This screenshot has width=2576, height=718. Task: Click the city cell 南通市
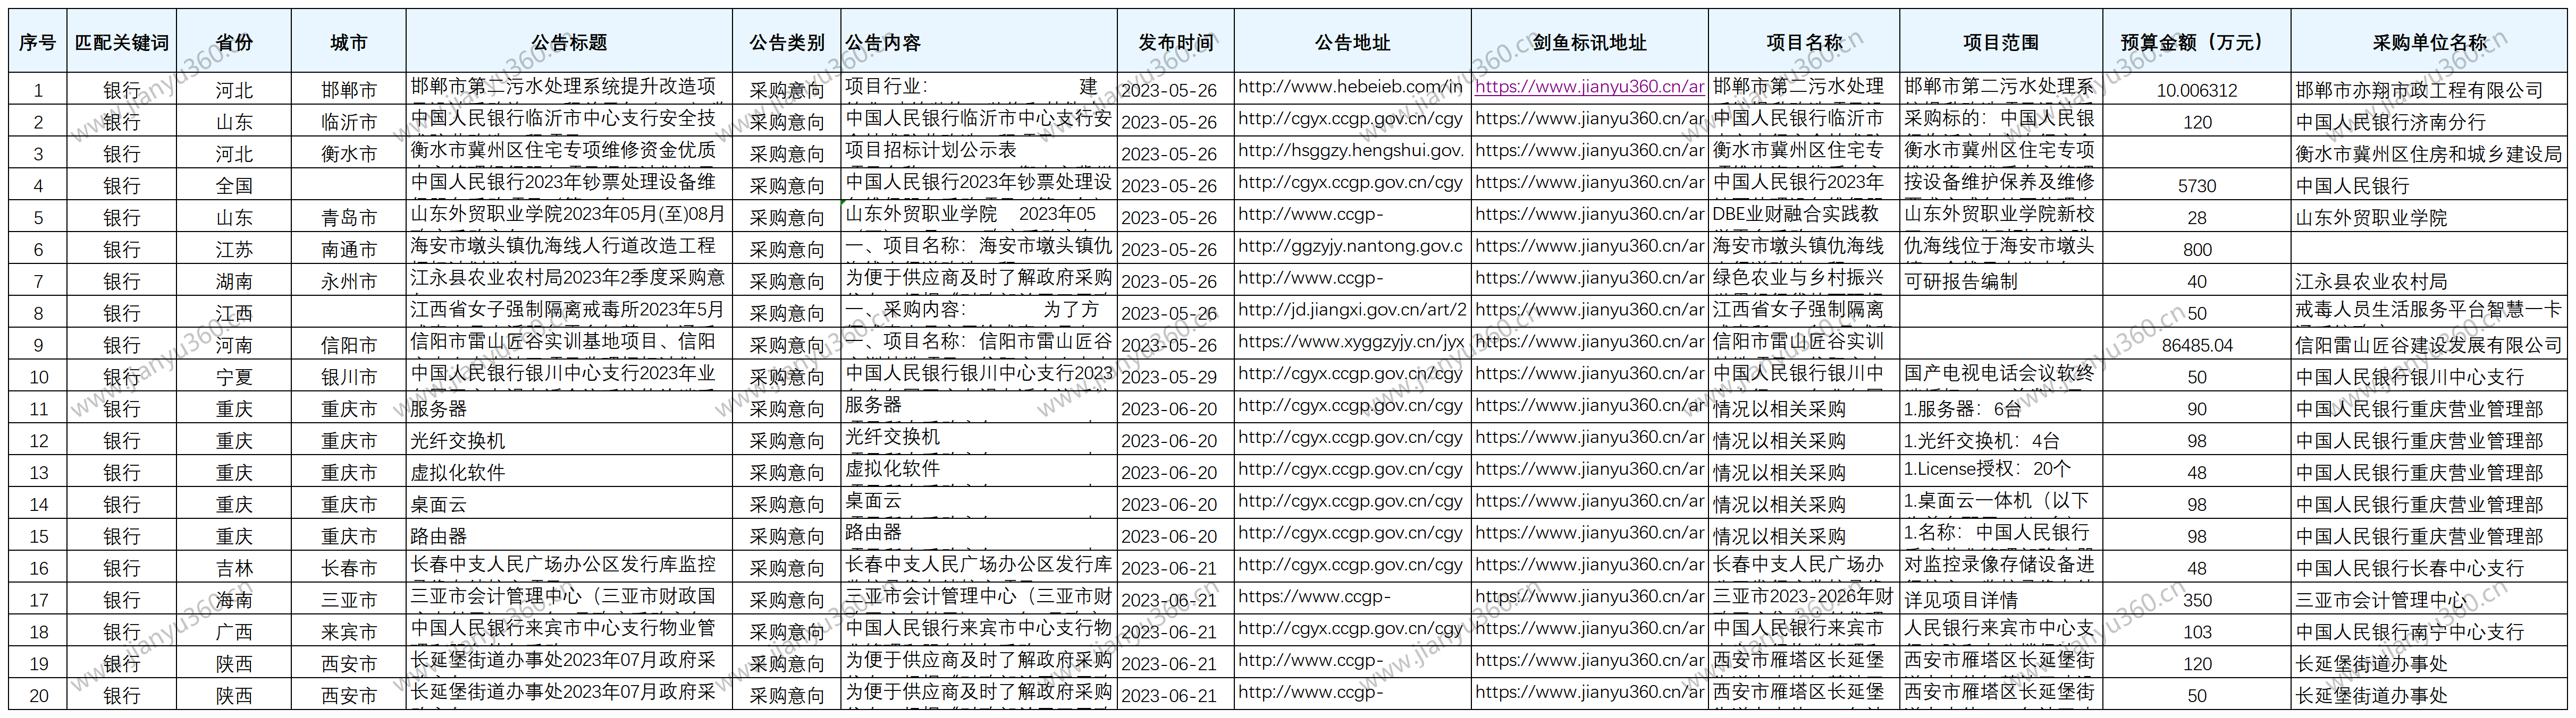pyautogui.click(x=349, y=250)
